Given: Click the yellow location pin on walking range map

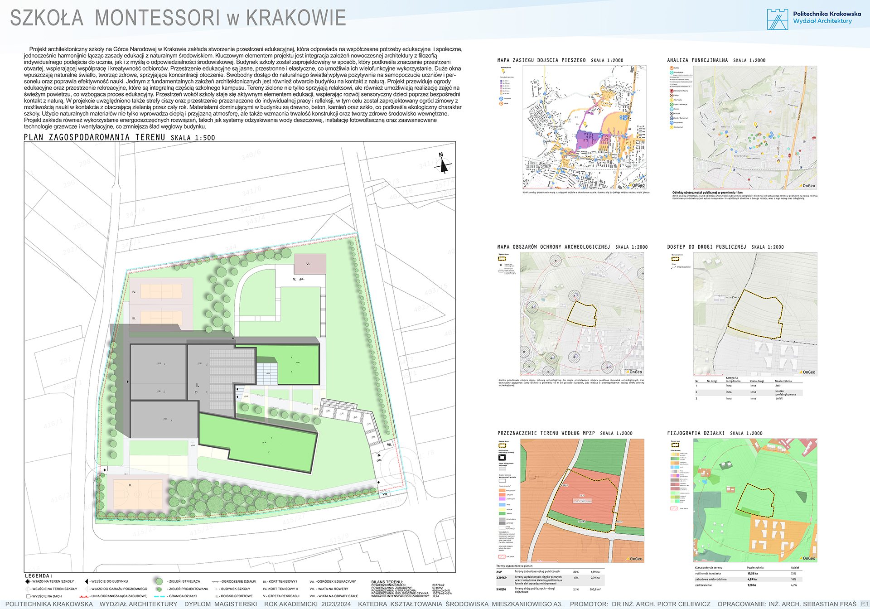Looking at the screenshot, I should pos(585,124).
